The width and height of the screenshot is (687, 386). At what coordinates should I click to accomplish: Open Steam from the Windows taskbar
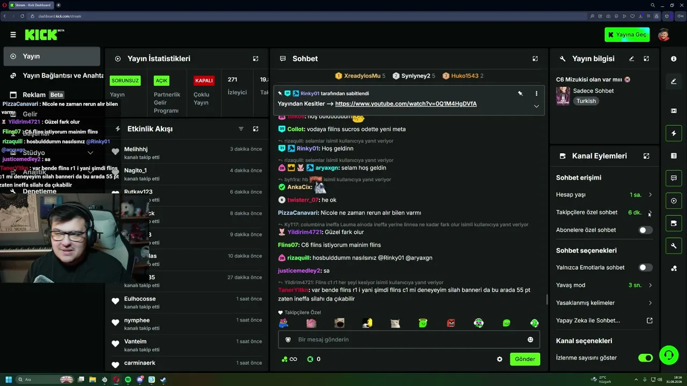click(163, 380)
